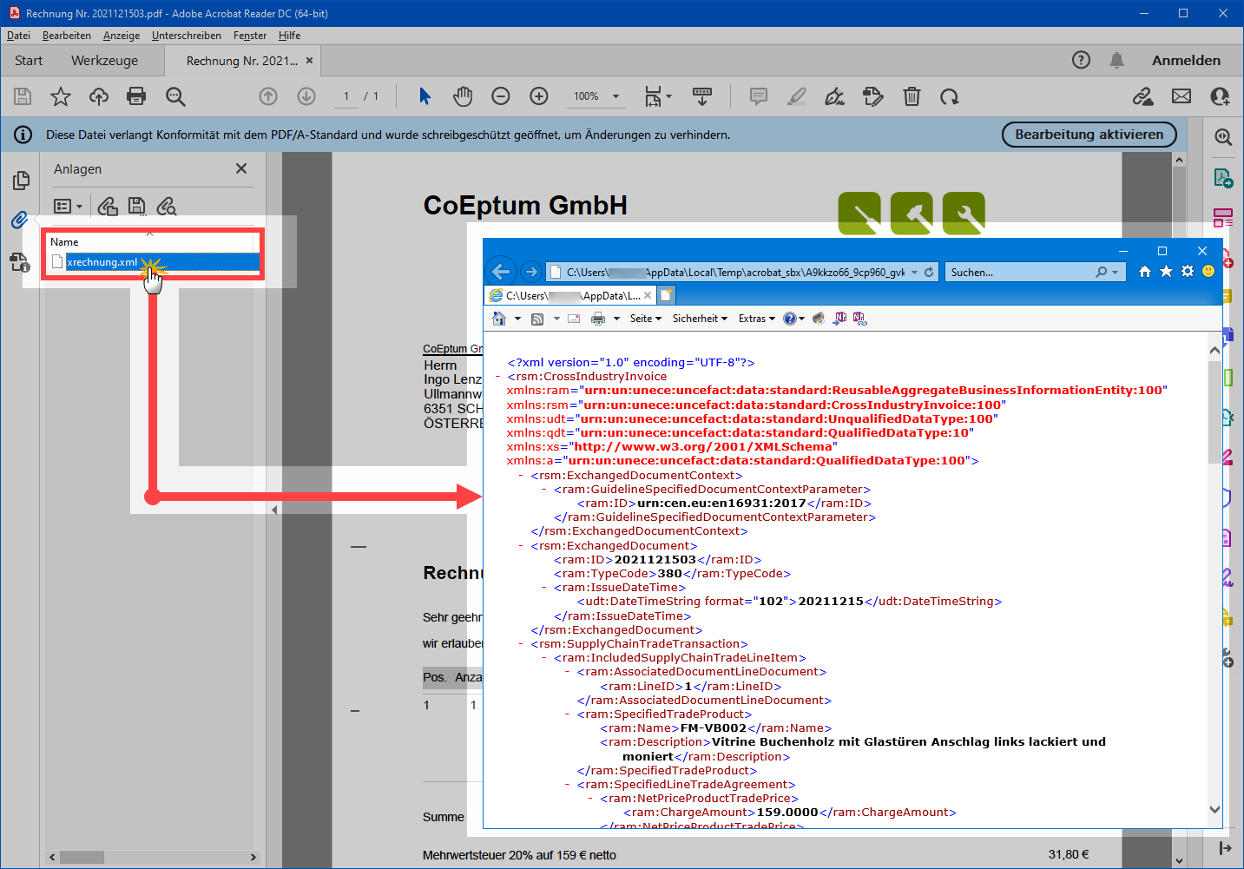Screen dimensions: 1244x869
Task: Open the sign document pen tool
Action: 835,96
